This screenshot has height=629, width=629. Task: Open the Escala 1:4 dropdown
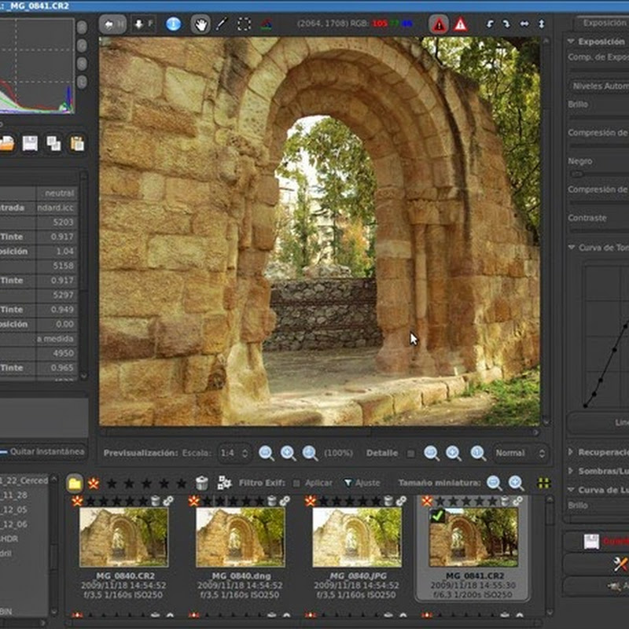[235, 453]
